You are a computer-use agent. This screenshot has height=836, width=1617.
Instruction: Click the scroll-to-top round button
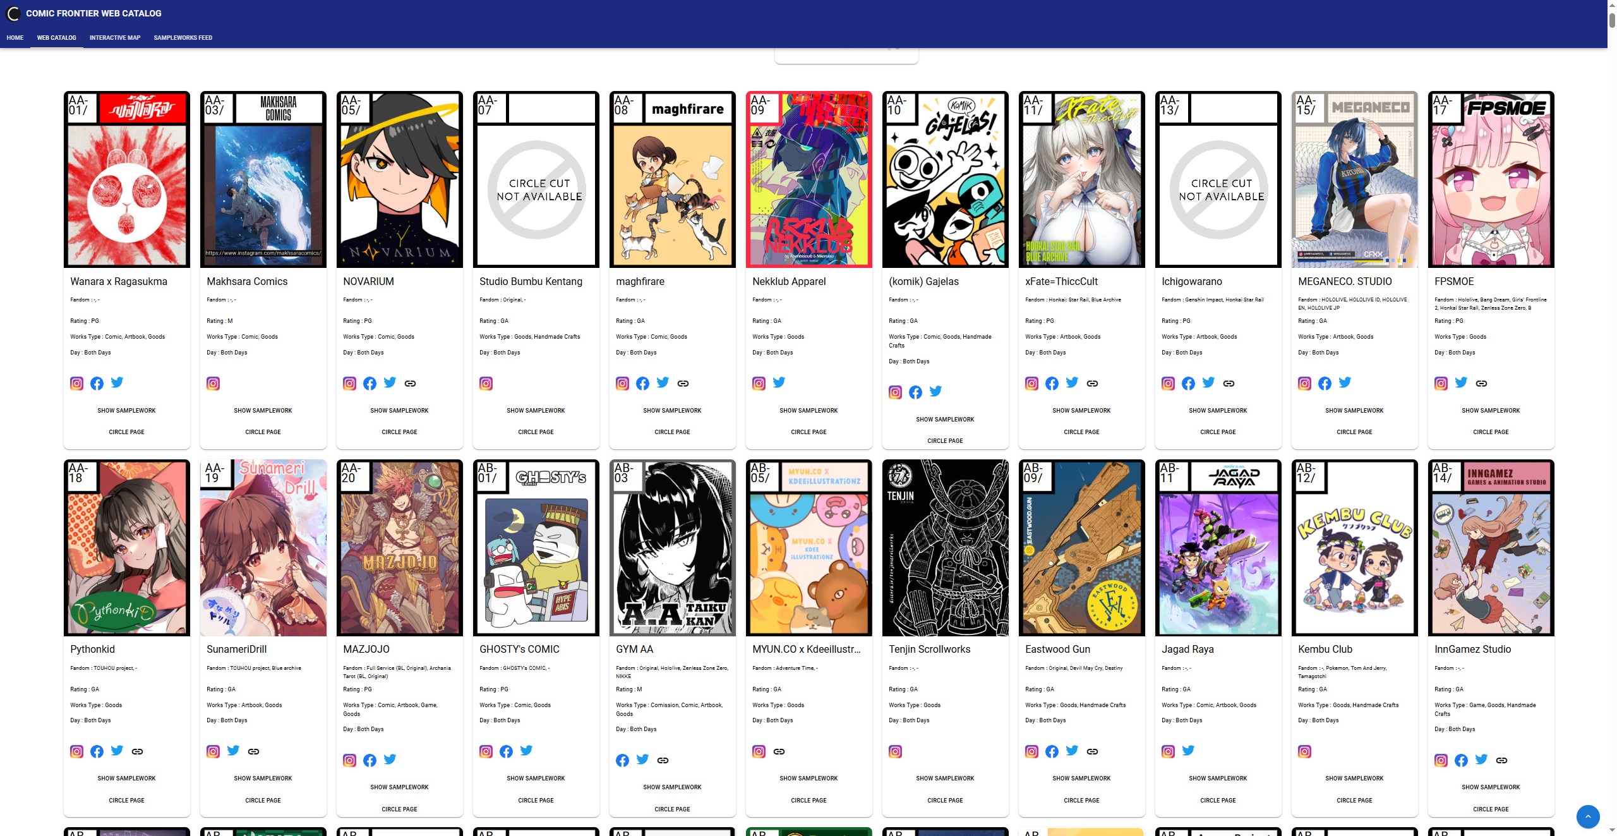(1588, 816)
